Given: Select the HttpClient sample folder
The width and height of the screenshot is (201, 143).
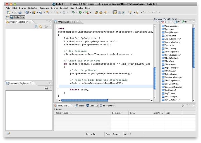Looking at the screenshot, I should tap(169, 71).
